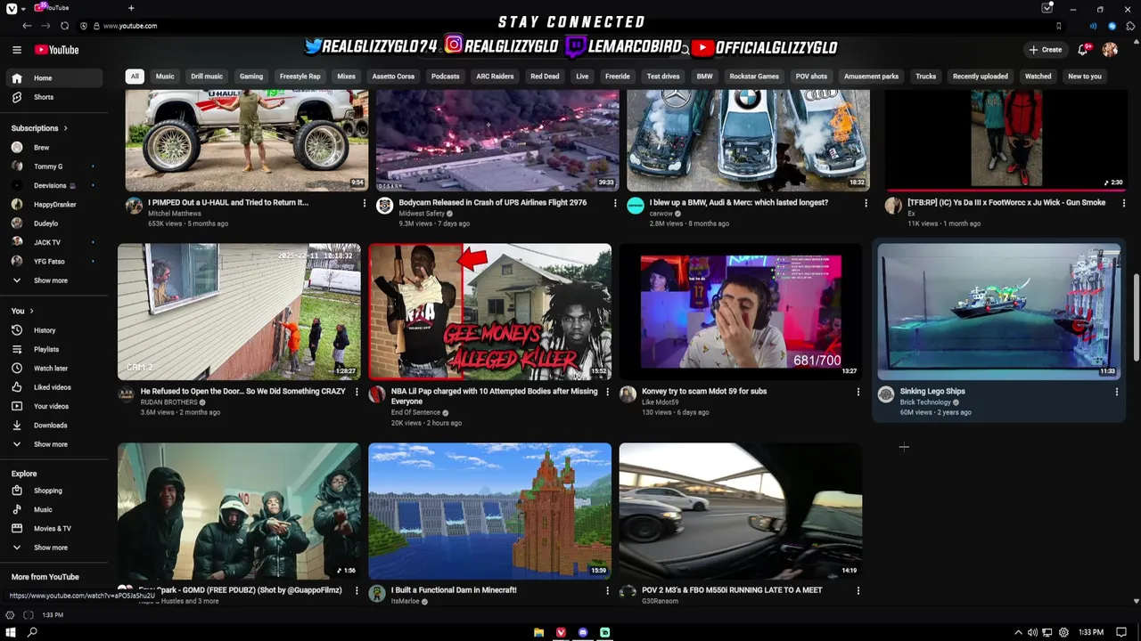Viewport: 1141px width, 641px height.
Task: Open video title Bodycam Released in Crash of UPS
Action: [493, 202]
